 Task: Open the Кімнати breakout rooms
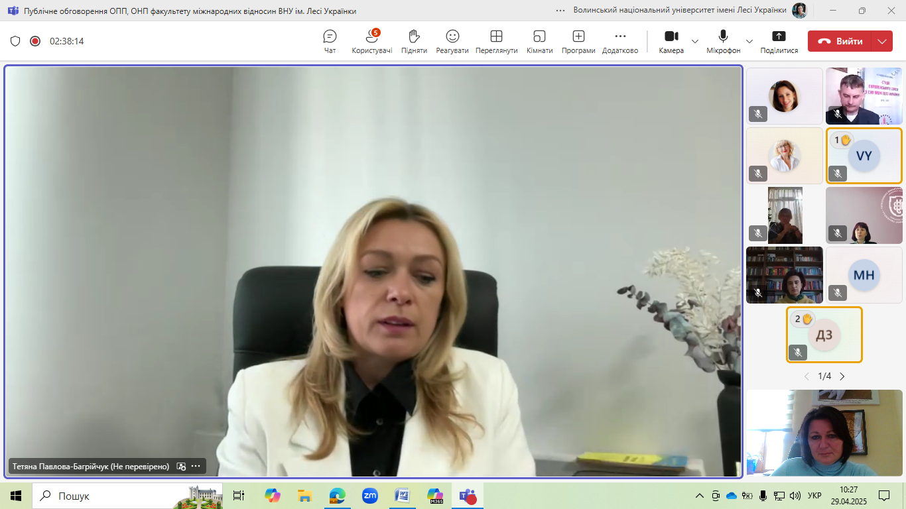click(x=539, y=41)
